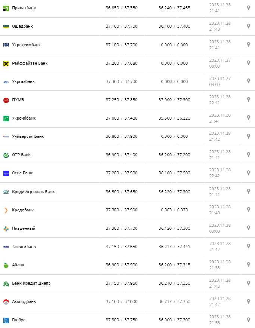Click the Райффайзен Банк yellow logo
Screen dimensions: 255x328
[6, 63]
